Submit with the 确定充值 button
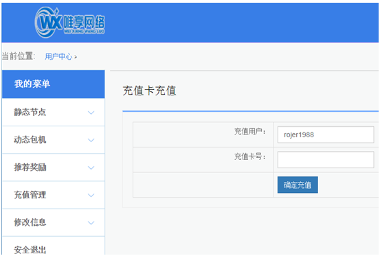The image size is (380, 256). coord(298,185)
